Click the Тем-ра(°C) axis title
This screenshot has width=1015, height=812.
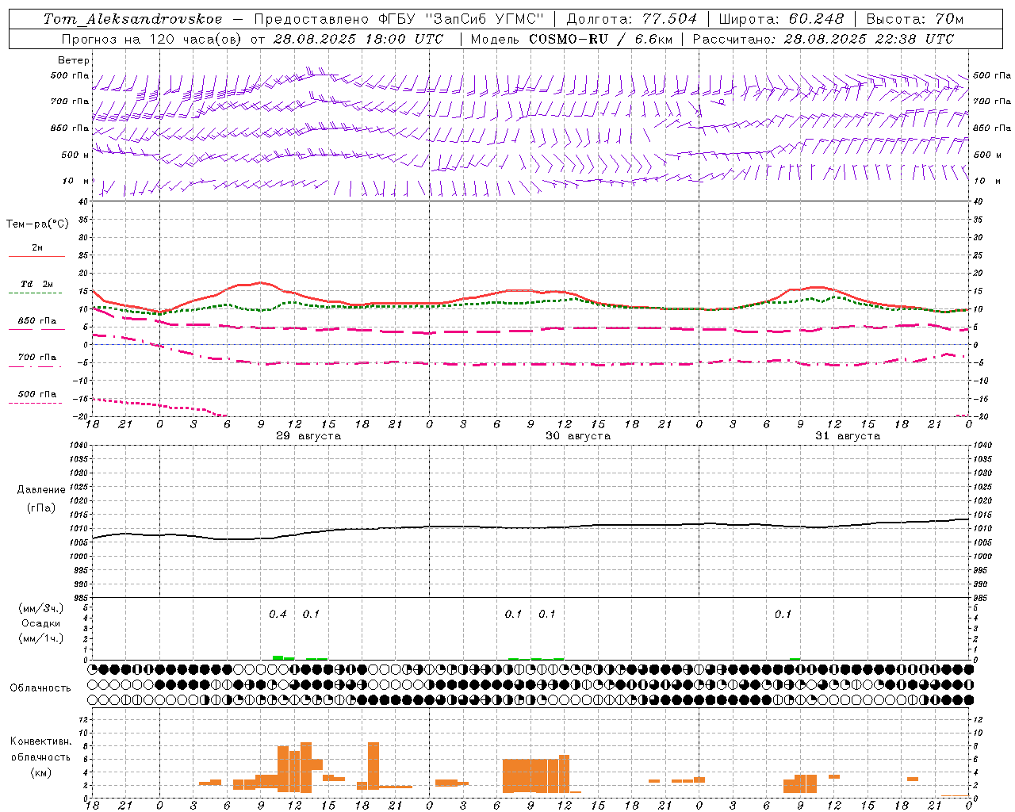coord(37,224)
